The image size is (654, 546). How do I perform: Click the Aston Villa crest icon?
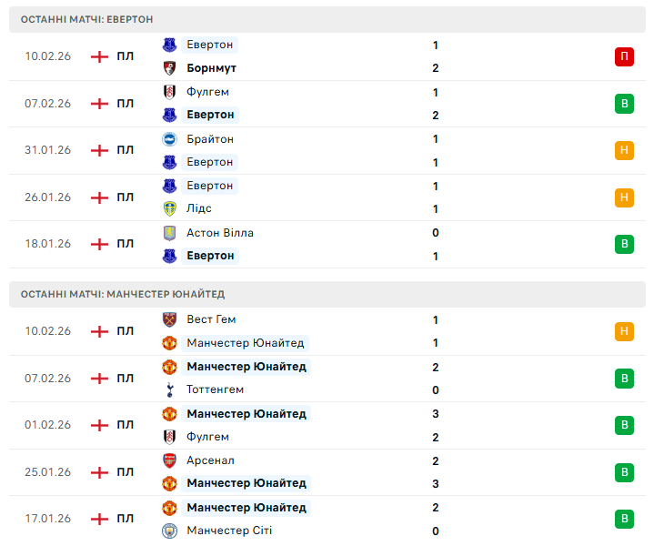click(x=169, y=233)
